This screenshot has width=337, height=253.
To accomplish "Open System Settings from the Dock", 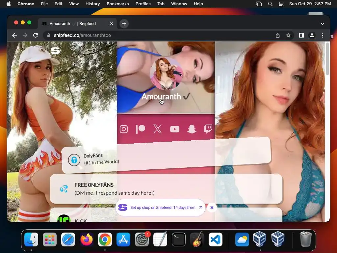I will 142,239.
